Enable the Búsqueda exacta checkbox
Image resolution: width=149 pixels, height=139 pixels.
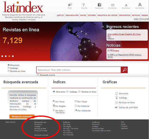tap(38, 75)
